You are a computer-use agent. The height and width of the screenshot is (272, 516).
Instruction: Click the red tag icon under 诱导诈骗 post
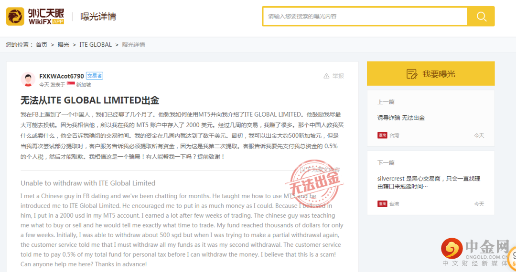coord(382,135)
